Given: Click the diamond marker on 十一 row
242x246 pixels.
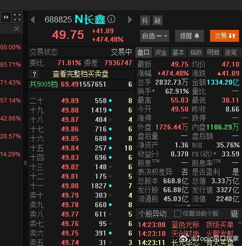Looking at the screenshot, I should click(110, 186).
